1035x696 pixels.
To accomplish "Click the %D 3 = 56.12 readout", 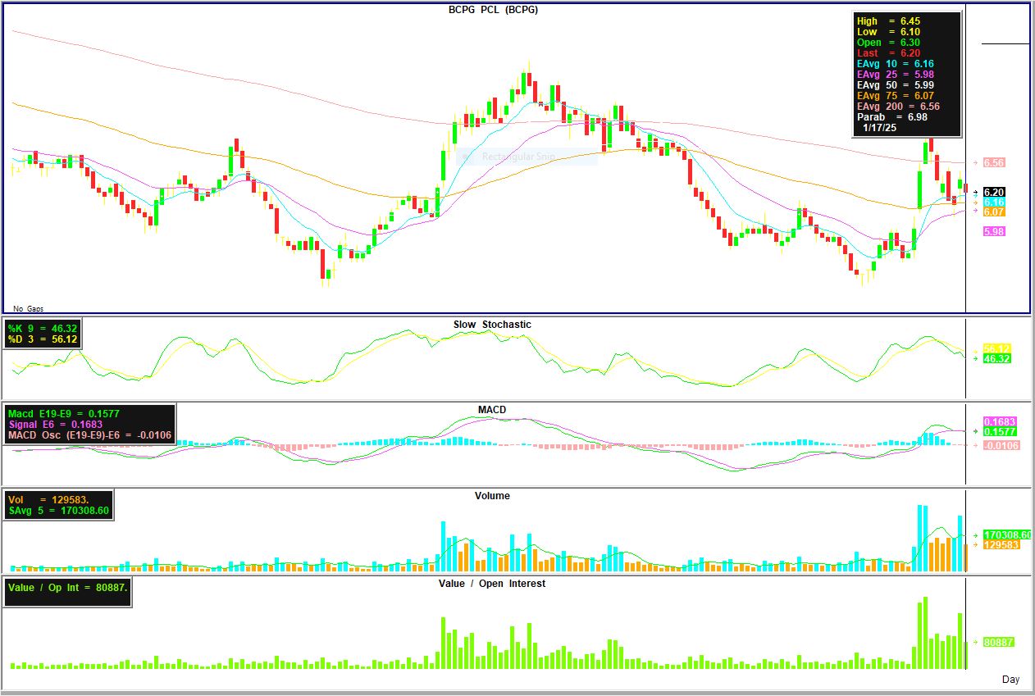I will point(43,339).
